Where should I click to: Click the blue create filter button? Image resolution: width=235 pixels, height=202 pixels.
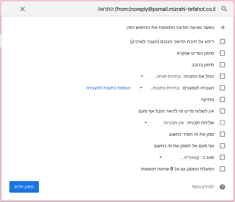click(24, 187)
